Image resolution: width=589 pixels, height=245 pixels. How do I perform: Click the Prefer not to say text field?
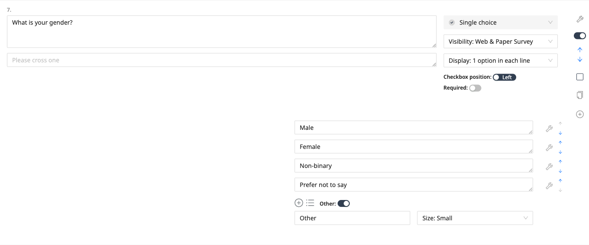coord(413,185)
